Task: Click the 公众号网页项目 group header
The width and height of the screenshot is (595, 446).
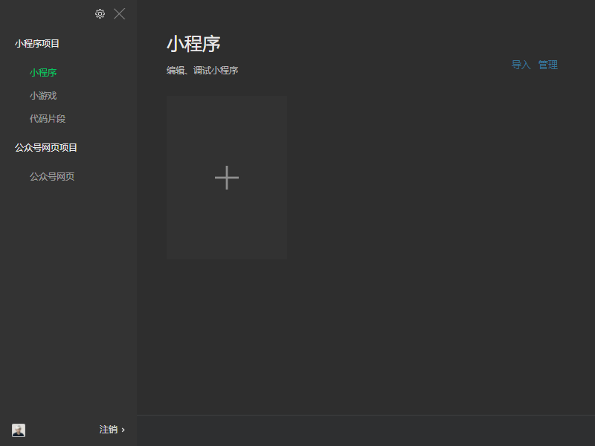Action: (x=46, y=147)
